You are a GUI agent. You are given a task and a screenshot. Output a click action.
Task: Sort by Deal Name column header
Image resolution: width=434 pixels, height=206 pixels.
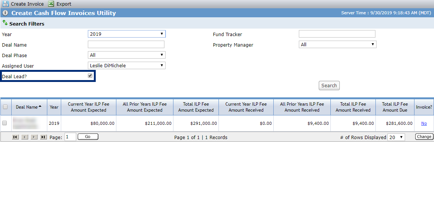[x=29, y=107]
